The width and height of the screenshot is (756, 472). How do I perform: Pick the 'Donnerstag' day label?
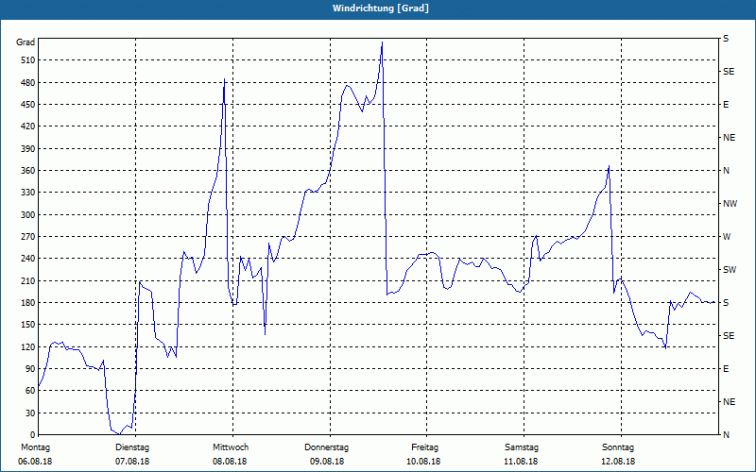[326, 447]
